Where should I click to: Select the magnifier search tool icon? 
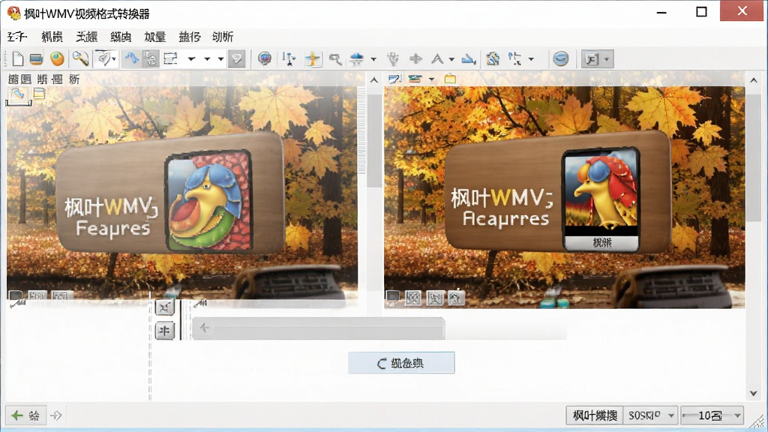[79, 58]
